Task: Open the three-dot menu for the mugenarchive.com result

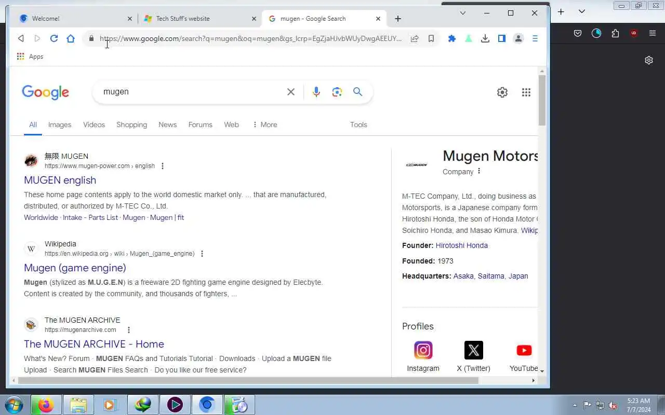Action: pos(129,330)
